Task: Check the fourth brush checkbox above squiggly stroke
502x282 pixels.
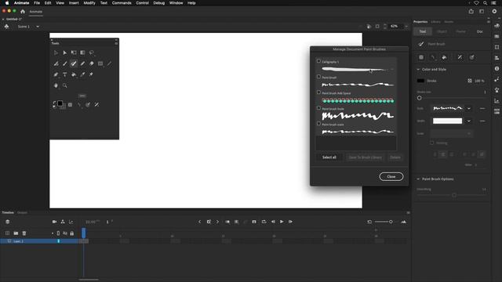Action: click(318, 108)
